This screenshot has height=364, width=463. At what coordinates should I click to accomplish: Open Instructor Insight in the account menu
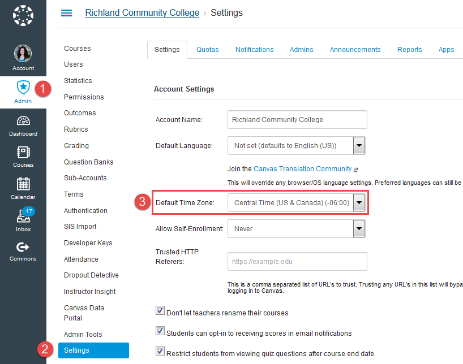coord(90,292)
